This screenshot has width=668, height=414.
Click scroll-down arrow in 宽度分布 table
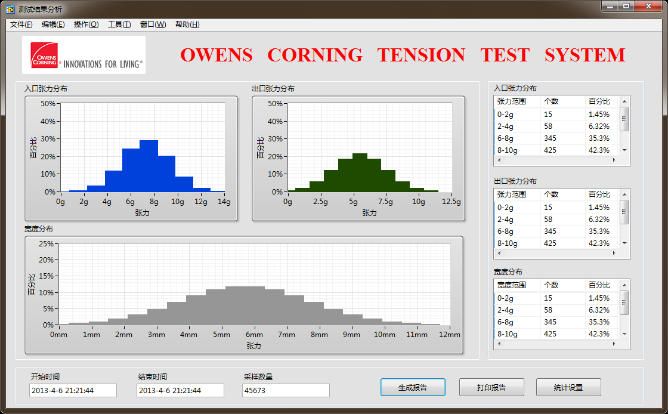[624, 334]
